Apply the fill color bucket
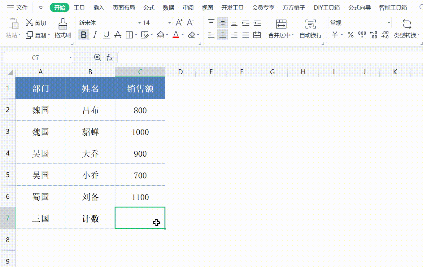The image size is (423, 267). pos(160,35)
